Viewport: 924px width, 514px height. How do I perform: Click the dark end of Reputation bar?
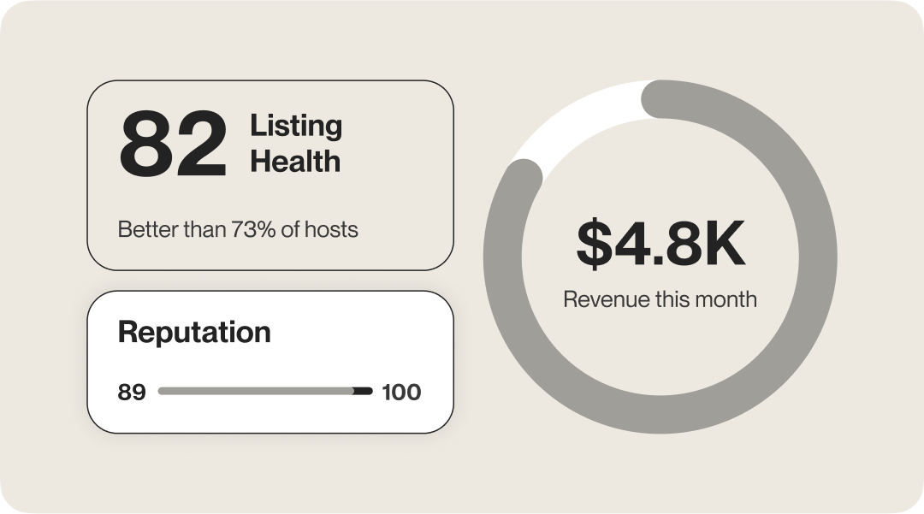coord(363,391)
